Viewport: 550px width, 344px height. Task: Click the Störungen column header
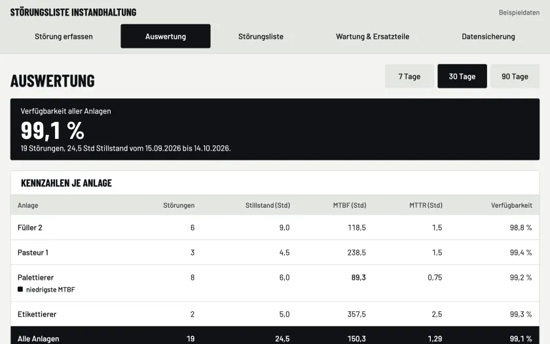coord(179,205)
